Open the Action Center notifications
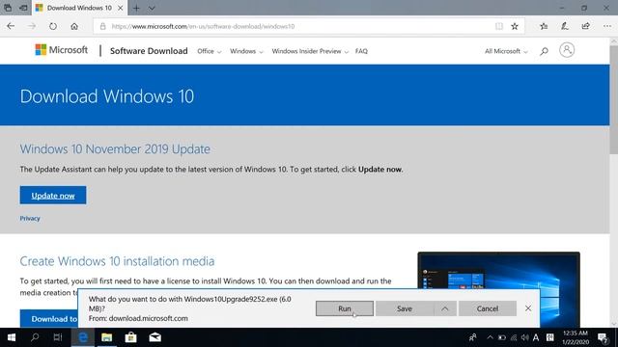This screenshot has height=347, width=618. tap(603, 337)
